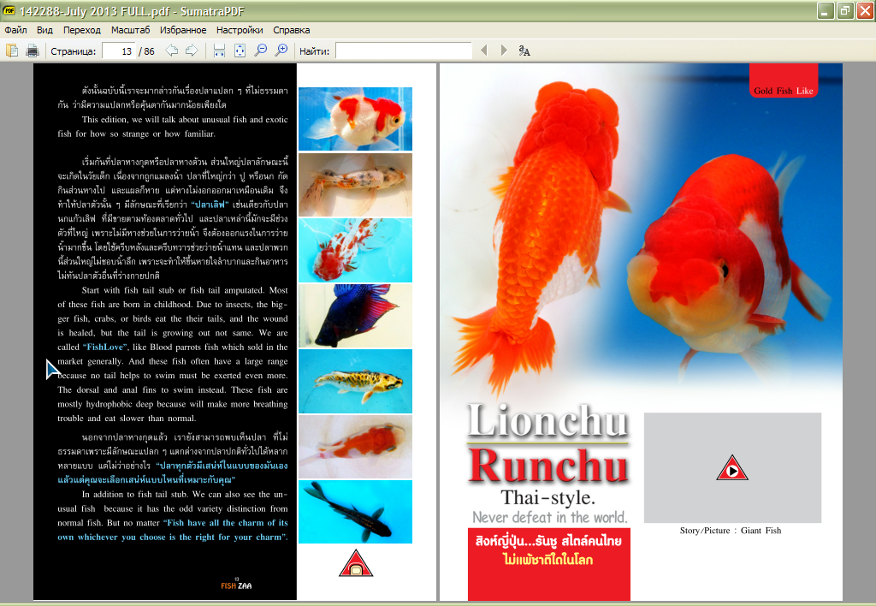Click the page number field
The width and height of the screenshot is (876, 606).
(x=119, y=51)
